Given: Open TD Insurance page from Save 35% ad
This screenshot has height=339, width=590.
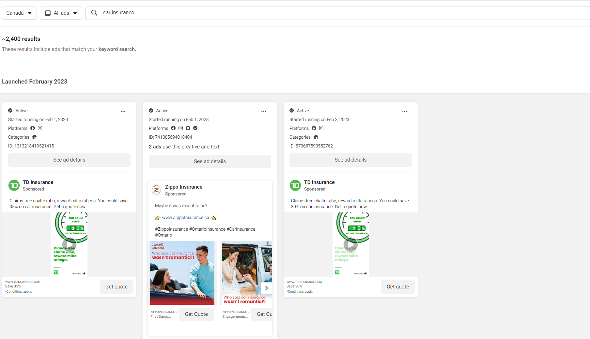Looking at the screenshot, I should (38, 182).
